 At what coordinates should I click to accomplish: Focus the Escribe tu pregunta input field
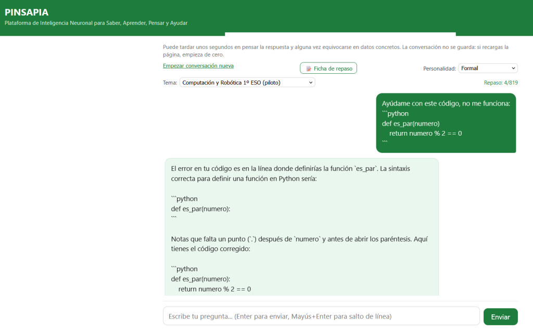321,316
